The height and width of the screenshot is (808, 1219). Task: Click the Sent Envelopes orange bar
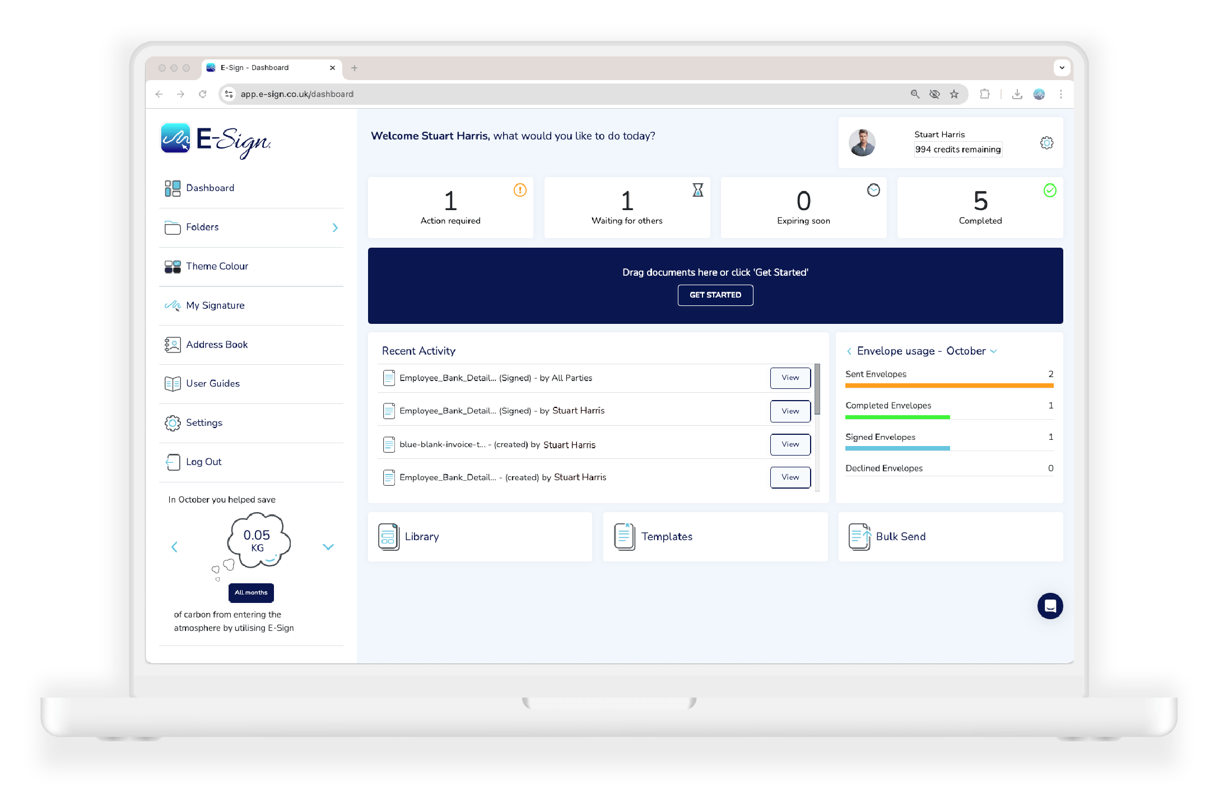coord(949,386)
